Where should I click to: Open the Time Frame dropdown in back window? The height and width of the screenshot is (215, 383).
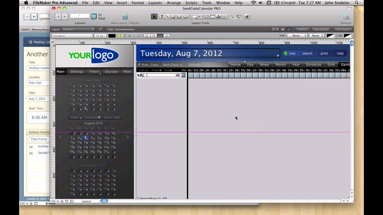pyautogui.click(x=39, y=139)
